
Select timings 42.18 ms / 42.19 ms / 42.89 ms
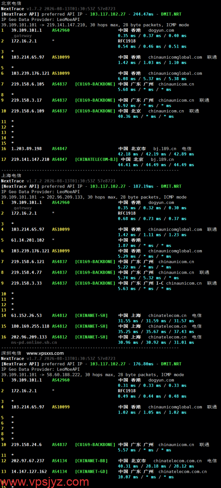(x=156, y=154)
